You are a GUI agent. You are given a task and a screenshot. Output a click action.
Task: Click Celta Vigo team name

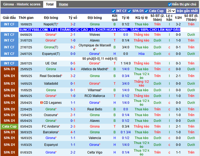tap(95, 152)
